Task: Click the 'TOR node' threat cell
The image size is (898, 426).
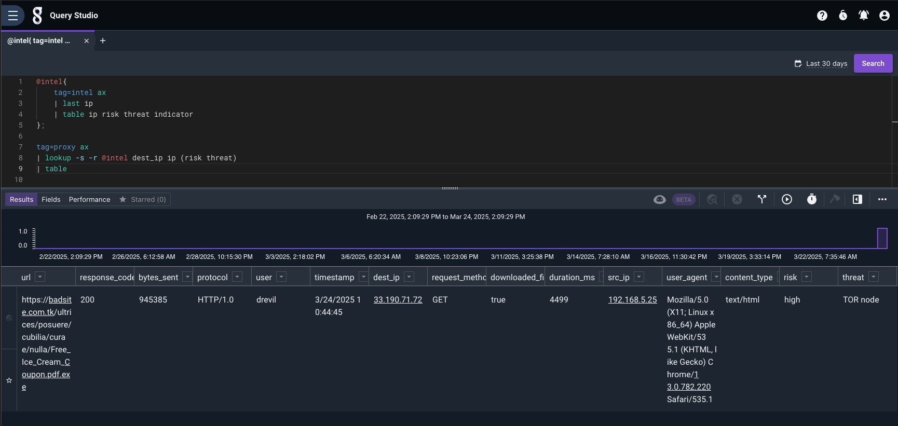Action: coord(861,299)
